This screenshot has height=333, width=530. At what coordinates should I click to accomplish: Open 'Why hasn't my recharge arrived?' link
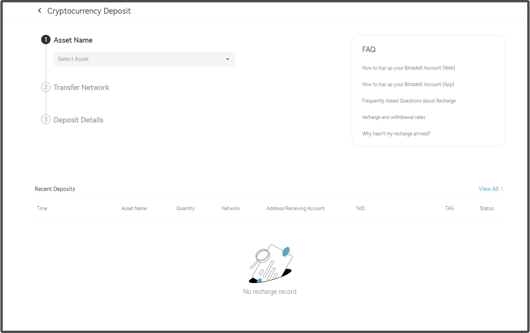[x=396, y=133]
